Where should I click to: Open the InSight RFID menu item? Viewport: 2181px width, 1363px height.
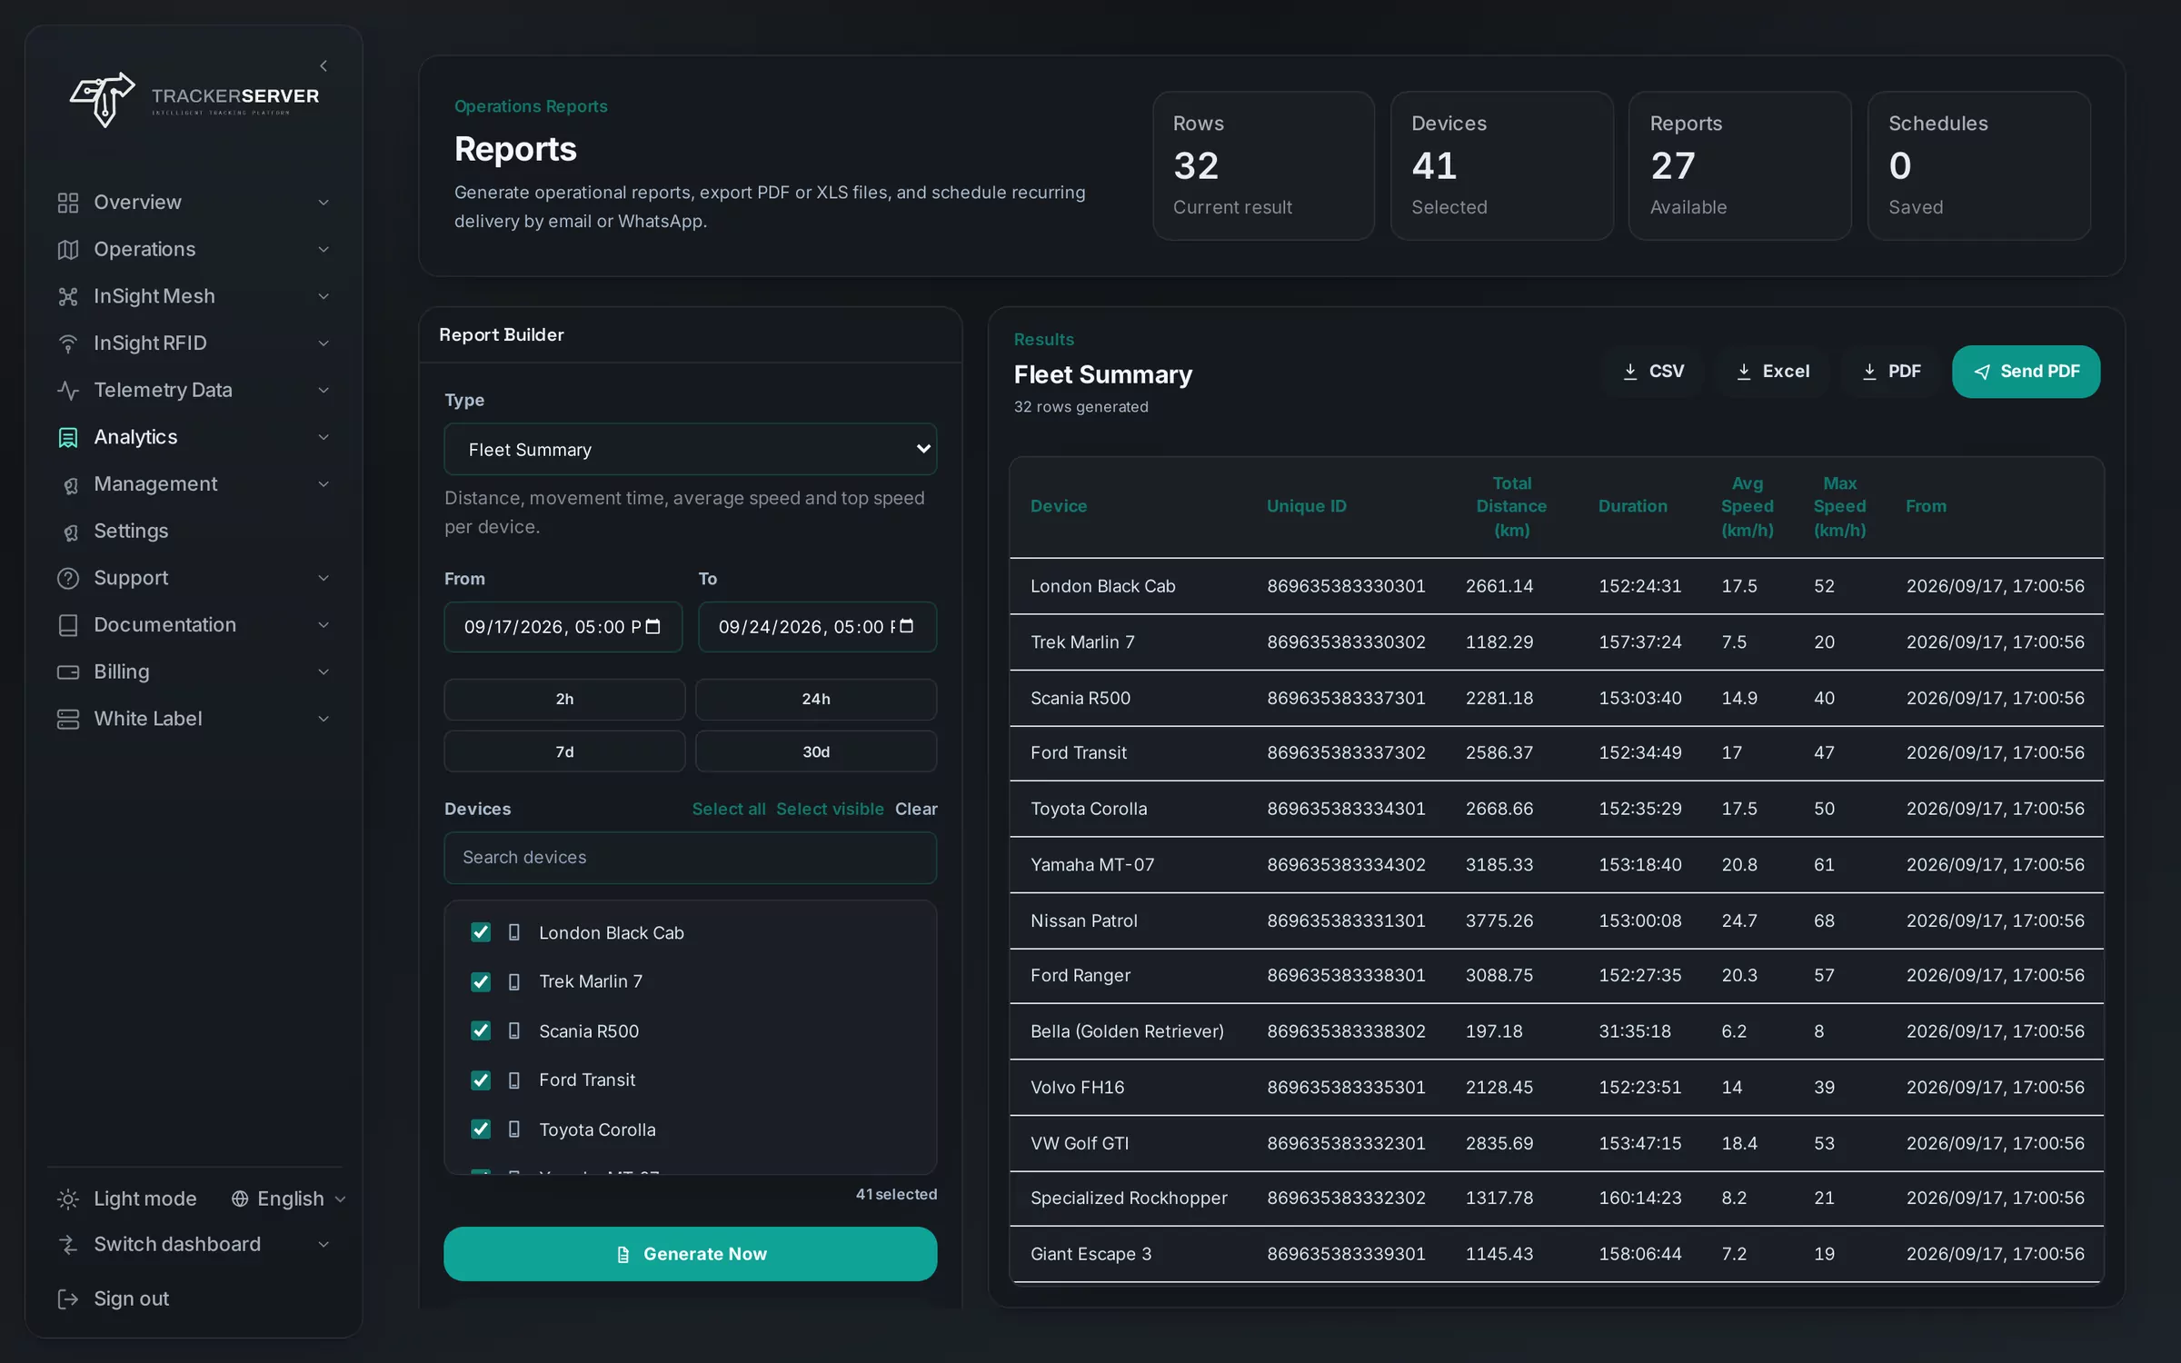tap(194, 343)
